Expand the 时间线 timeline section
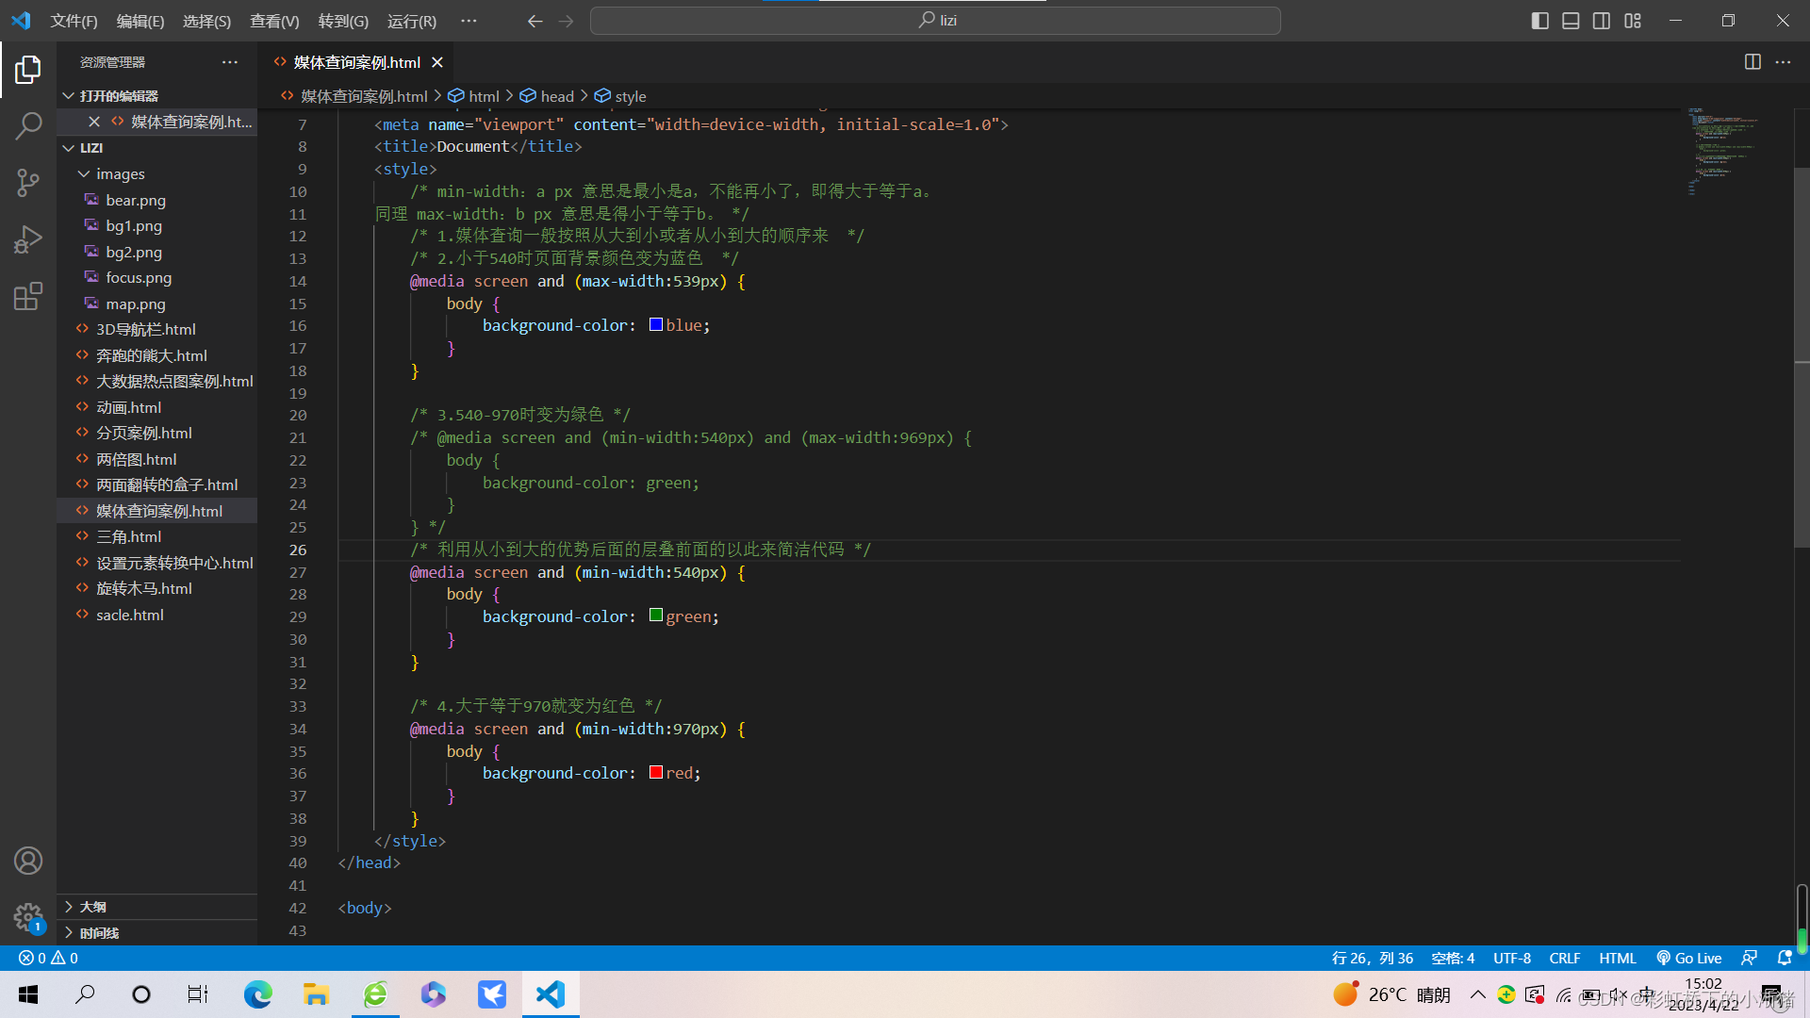1810x1018 pixels. pyautogui.click(x=156, y=933)
